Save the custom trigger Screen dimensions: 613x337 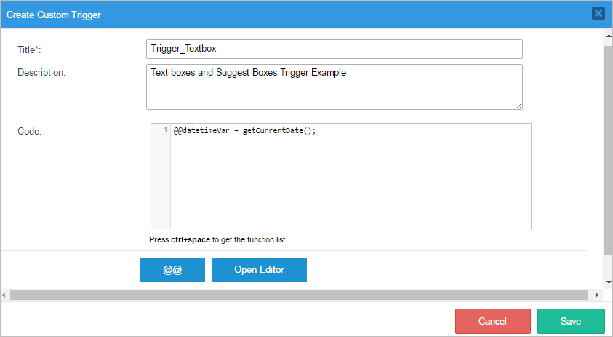pyautogui.click(x=571, y=321)
